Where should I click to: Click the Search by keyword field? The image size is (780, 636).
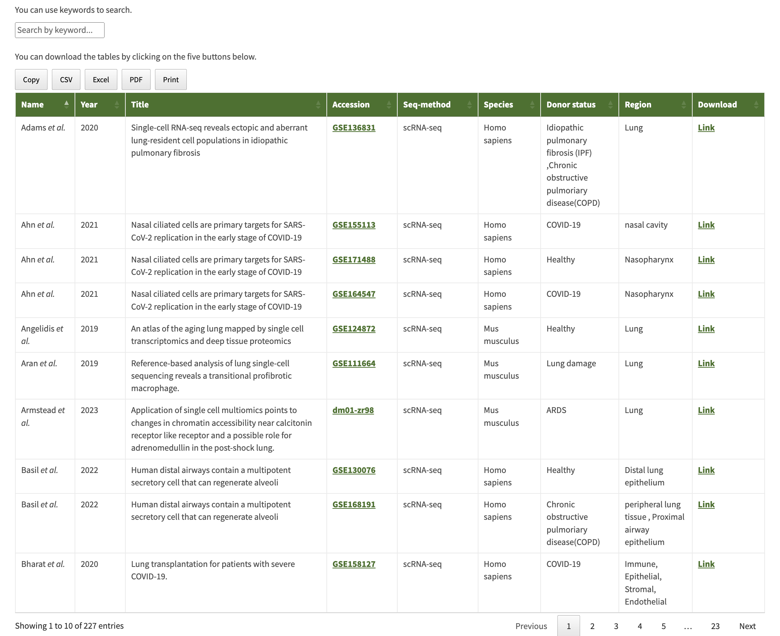[59, 30]
